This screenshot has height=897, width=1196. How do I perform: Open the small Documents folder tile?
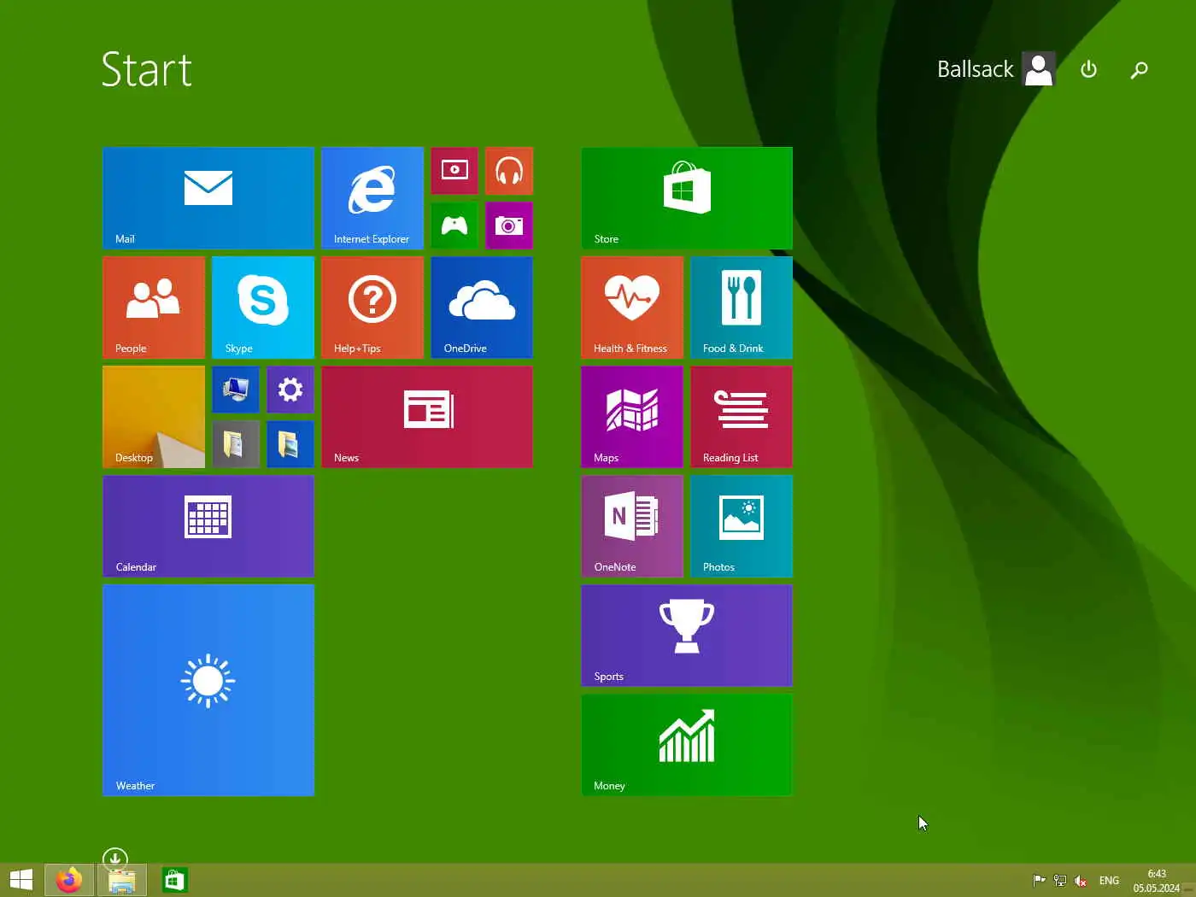(x=236, y=444)
